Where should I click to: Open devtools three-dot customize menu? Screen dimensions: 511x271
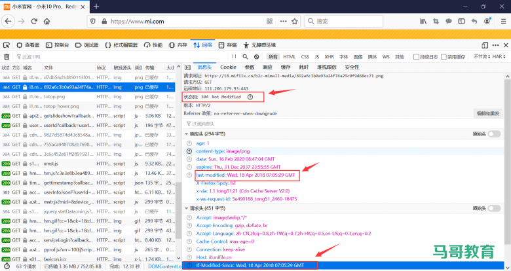coord(496,45)
